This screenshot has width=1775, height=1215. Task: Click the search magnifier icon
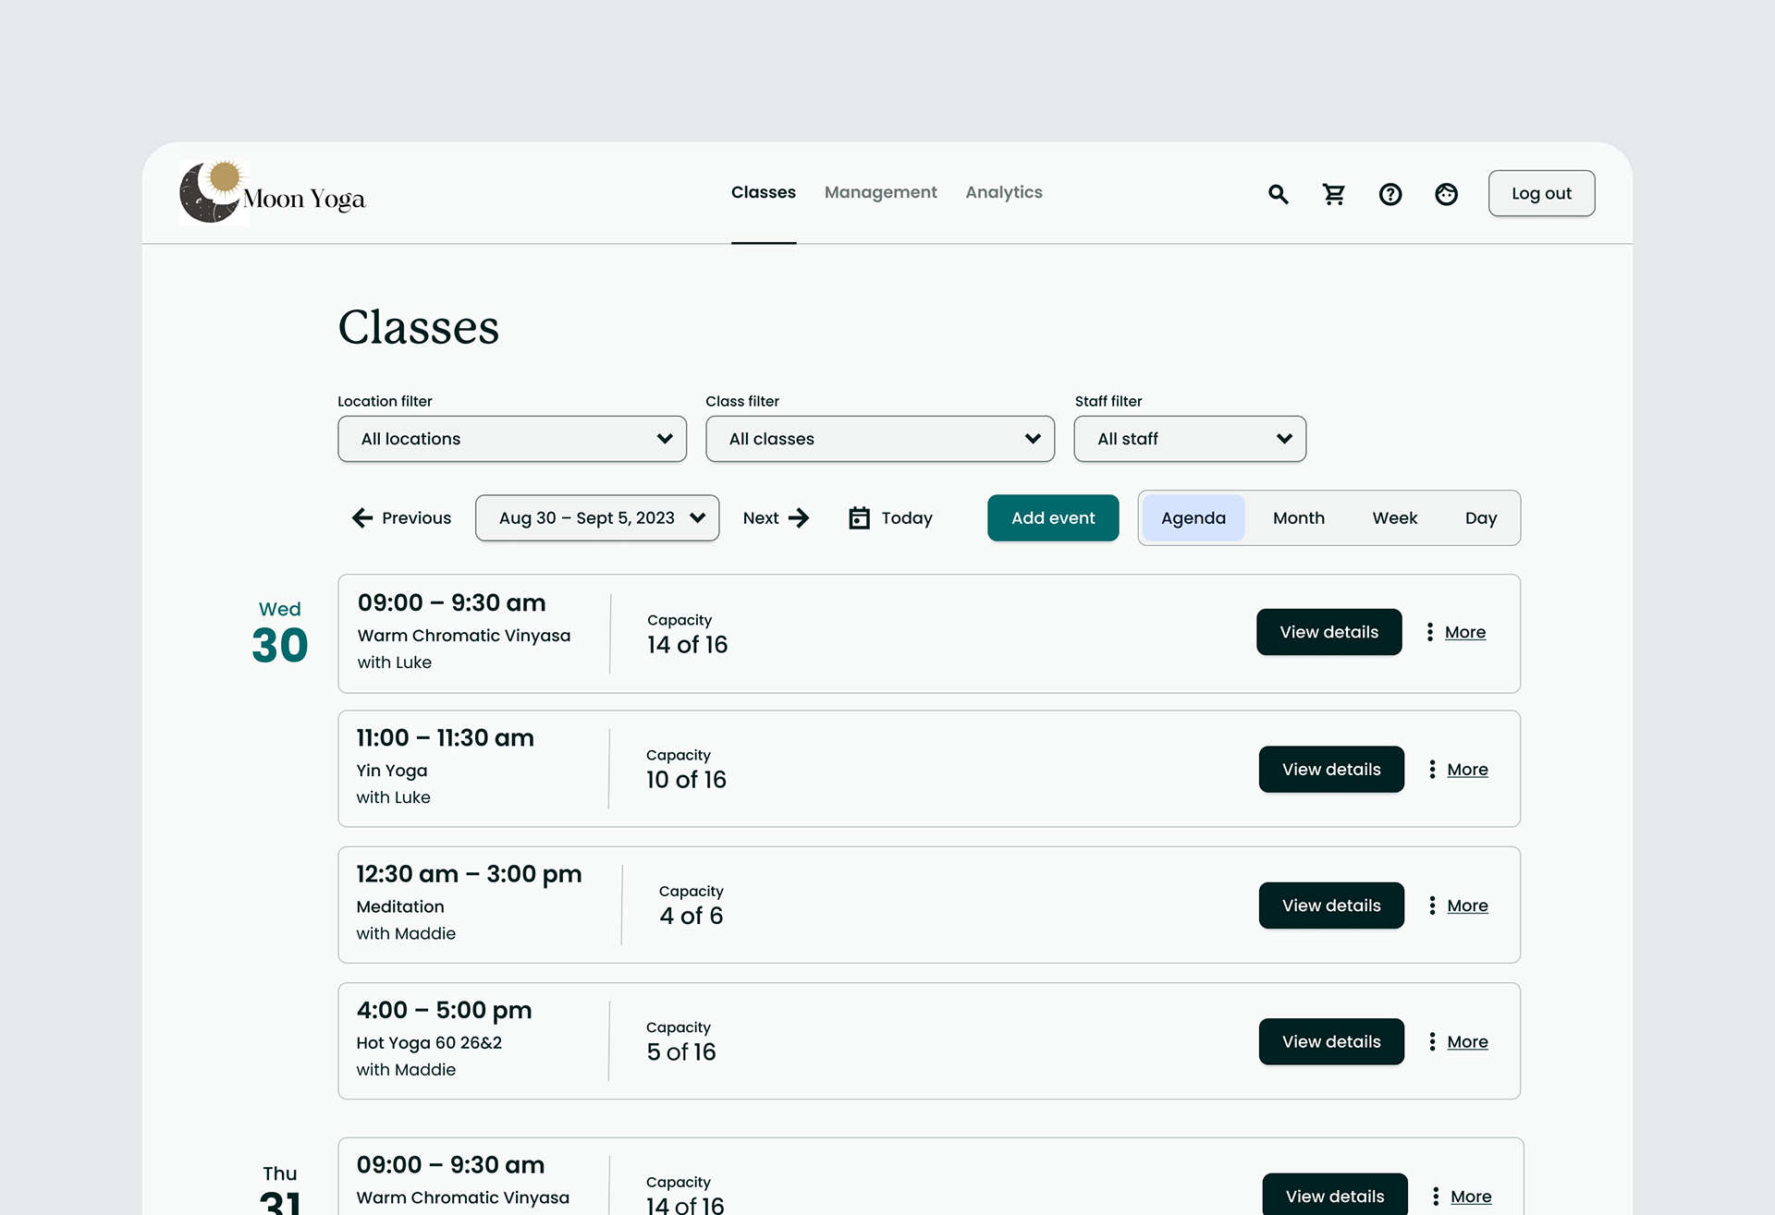(x=1278, y=194)
